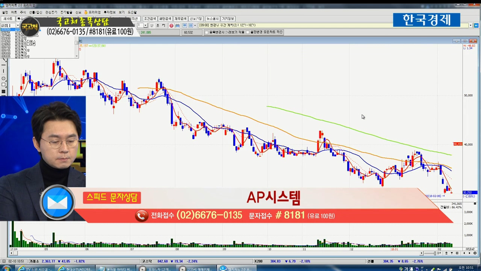Select the circle drawing tool in left sidebar

click(x=4, y=78)
